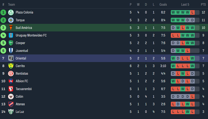Open the Oriental team link
This screenshot has width=208, height=119.
pyautogui.click(x=21, y=58)
